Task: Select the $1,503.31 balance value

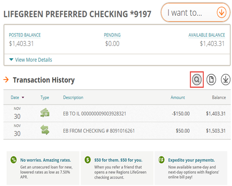Action: pos(216,131)
